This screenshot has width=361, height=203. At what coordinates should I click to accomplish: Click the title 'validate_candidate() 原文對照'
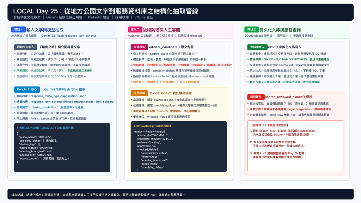(171, 47)
